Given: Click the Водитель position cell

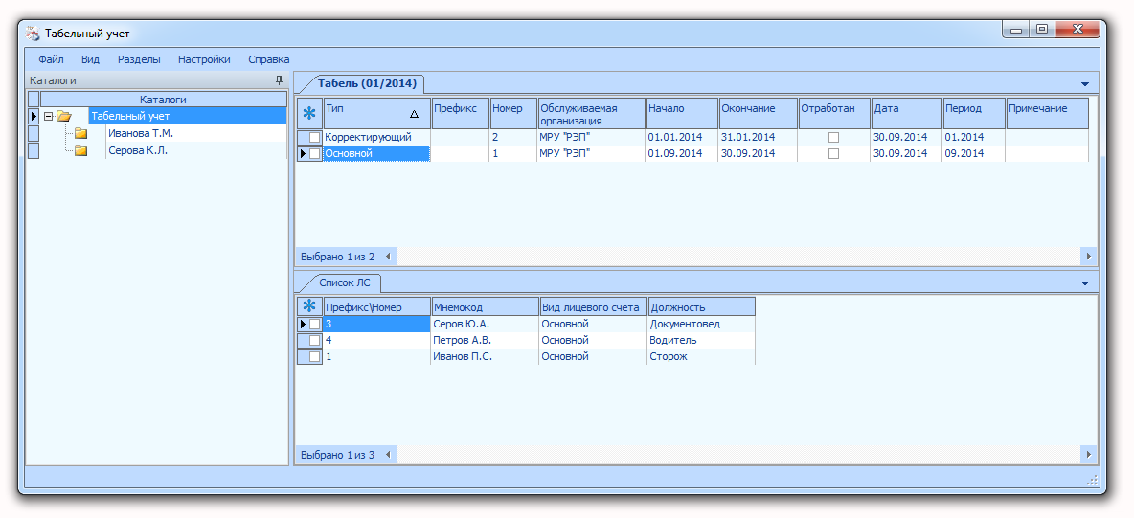Looking at the screenshot, I should tap(701, 340).
